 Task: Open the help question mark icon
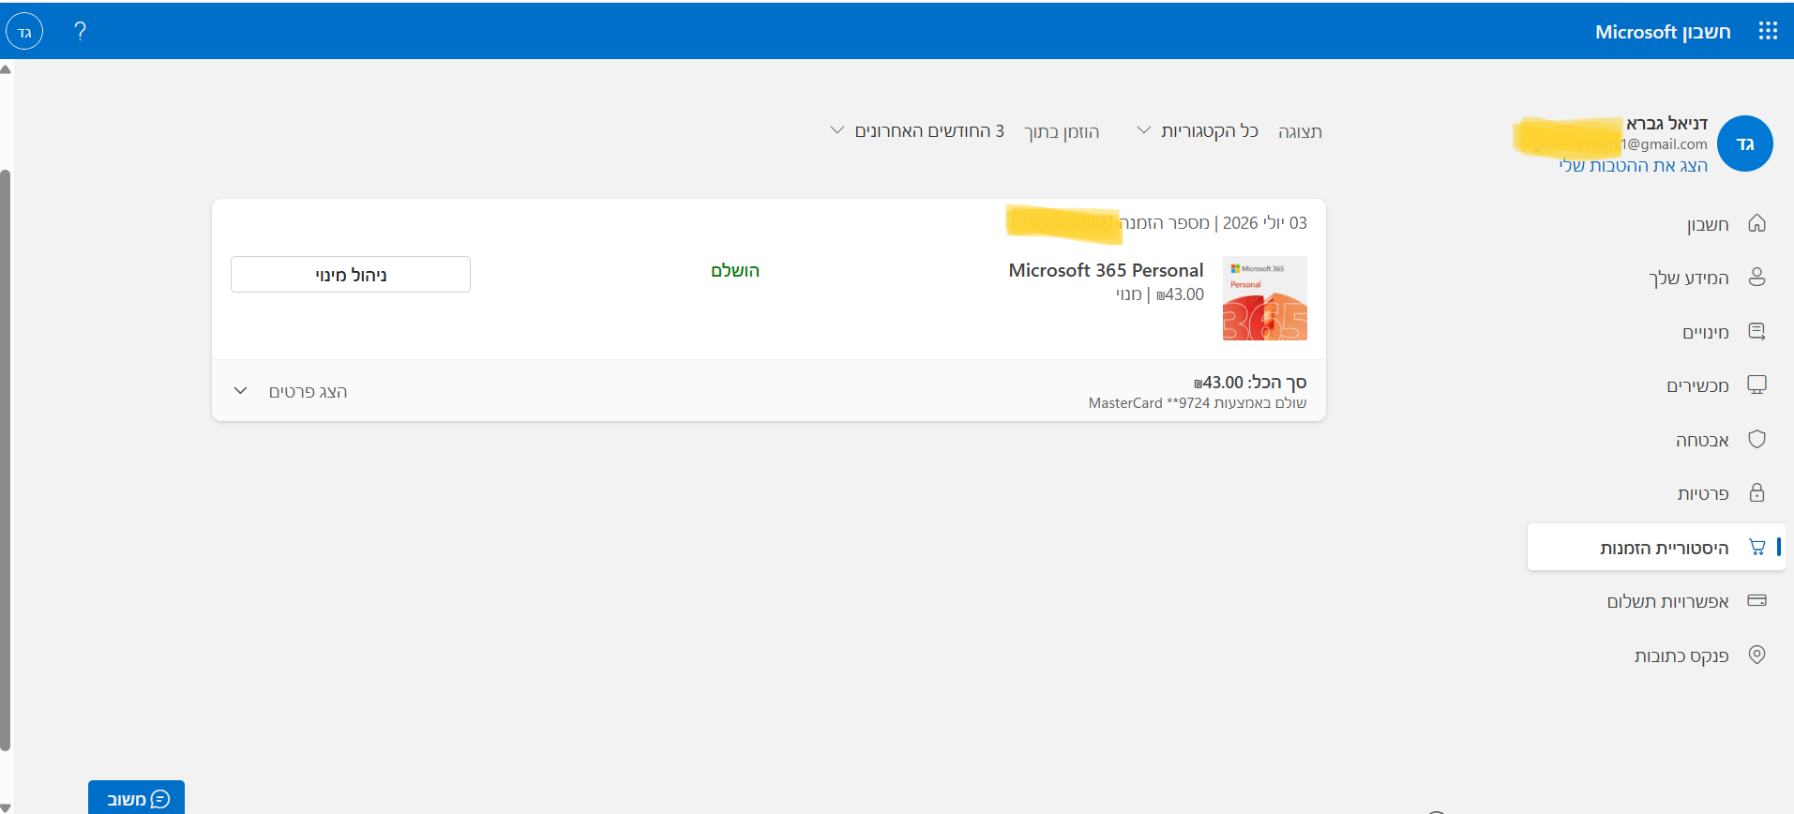pyautogui.click(x=81, y=31)
